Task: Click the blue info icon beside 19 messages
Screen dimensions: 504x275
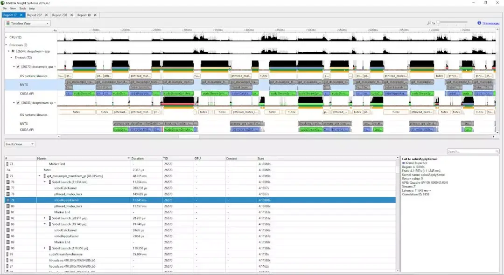Action: pos(479,23)
